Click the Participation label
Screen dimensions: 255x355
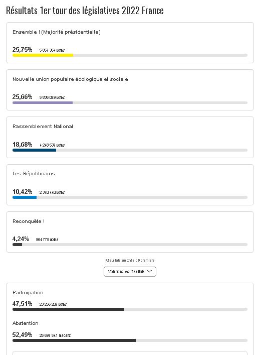[x=28, y=293]
